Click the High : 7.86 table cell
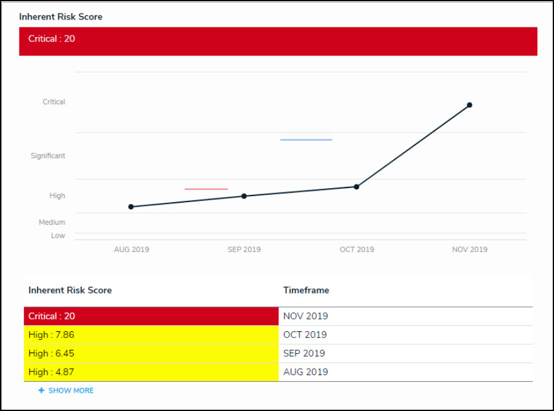Image resolution: width=554 pixels, height=411 pixels. click(x=151, y=335)
